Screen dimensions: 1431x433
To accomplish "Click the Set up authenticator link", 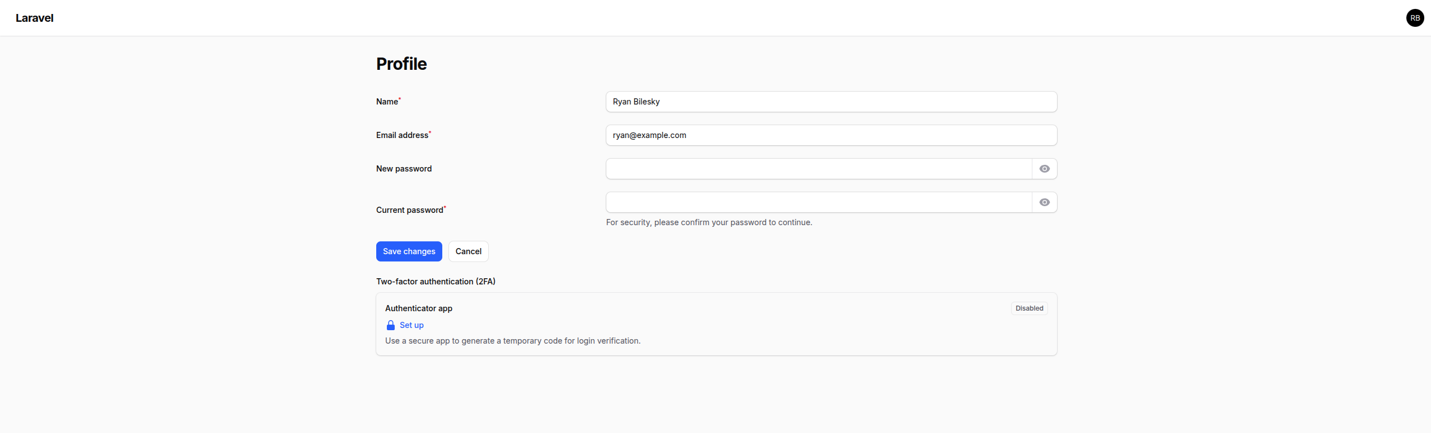I will pos(411,325).
